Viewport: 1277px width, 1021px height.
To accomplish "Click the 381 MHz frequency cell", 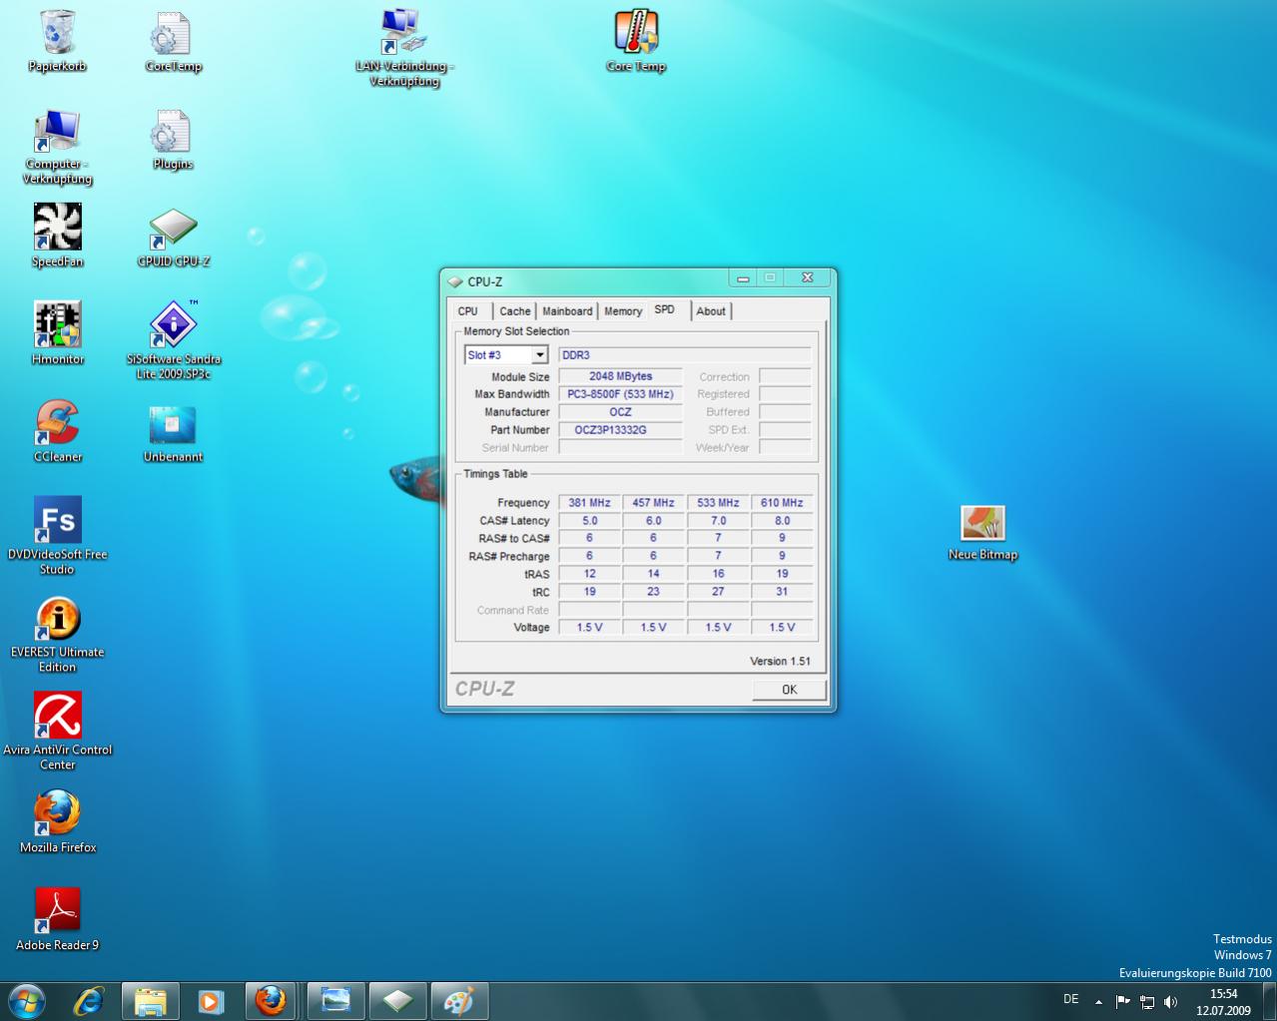I will tap(589, 503).
